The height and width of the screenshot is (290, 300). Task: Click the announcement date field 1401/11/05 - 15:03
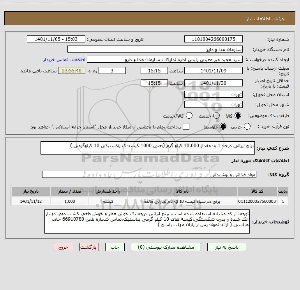[x=56, y=39]
